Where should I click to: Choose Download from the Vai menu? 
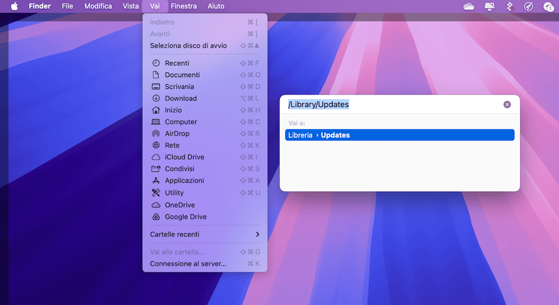coord(205,98)
